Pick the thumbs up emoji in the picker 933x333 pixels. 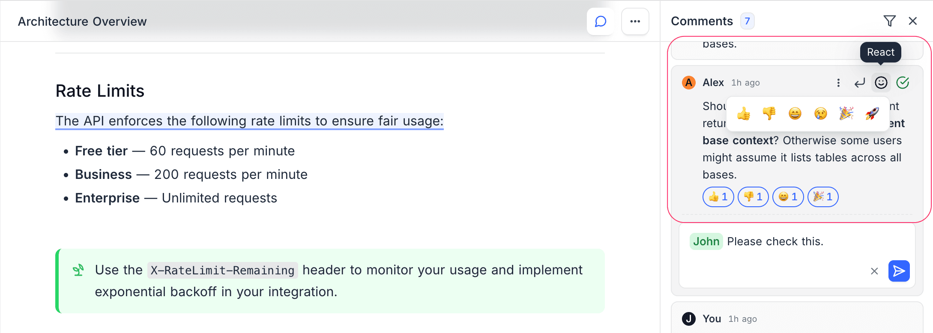point(744,114)
